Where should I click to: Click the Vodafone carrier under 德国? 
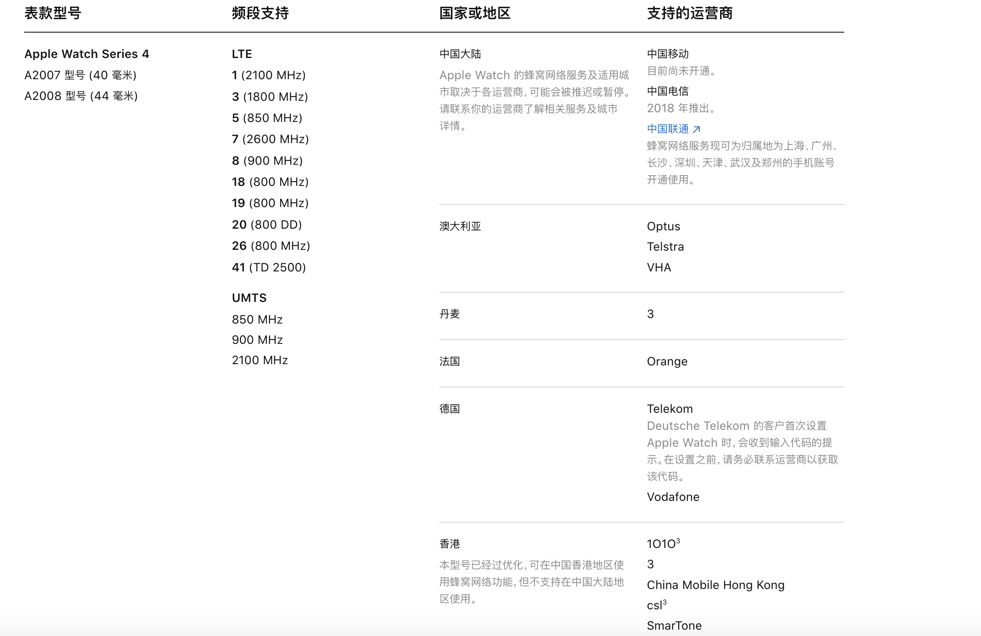(x=673, y=497)
